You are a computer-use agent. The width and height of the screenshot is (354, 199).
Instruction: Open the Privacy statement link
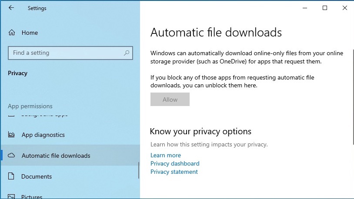pos(174,172)
